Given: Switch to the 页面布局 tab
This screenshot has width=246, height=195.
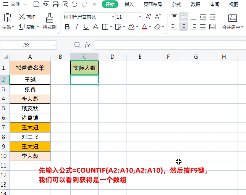Looking at the screenshot, I should pos(153,5).
